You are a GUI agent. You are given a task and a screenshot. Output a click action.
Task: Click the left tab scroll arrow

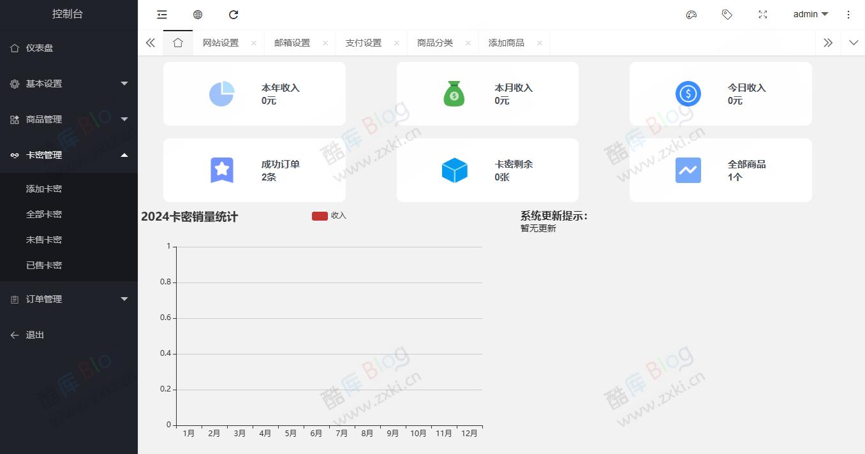coord(151,43)
